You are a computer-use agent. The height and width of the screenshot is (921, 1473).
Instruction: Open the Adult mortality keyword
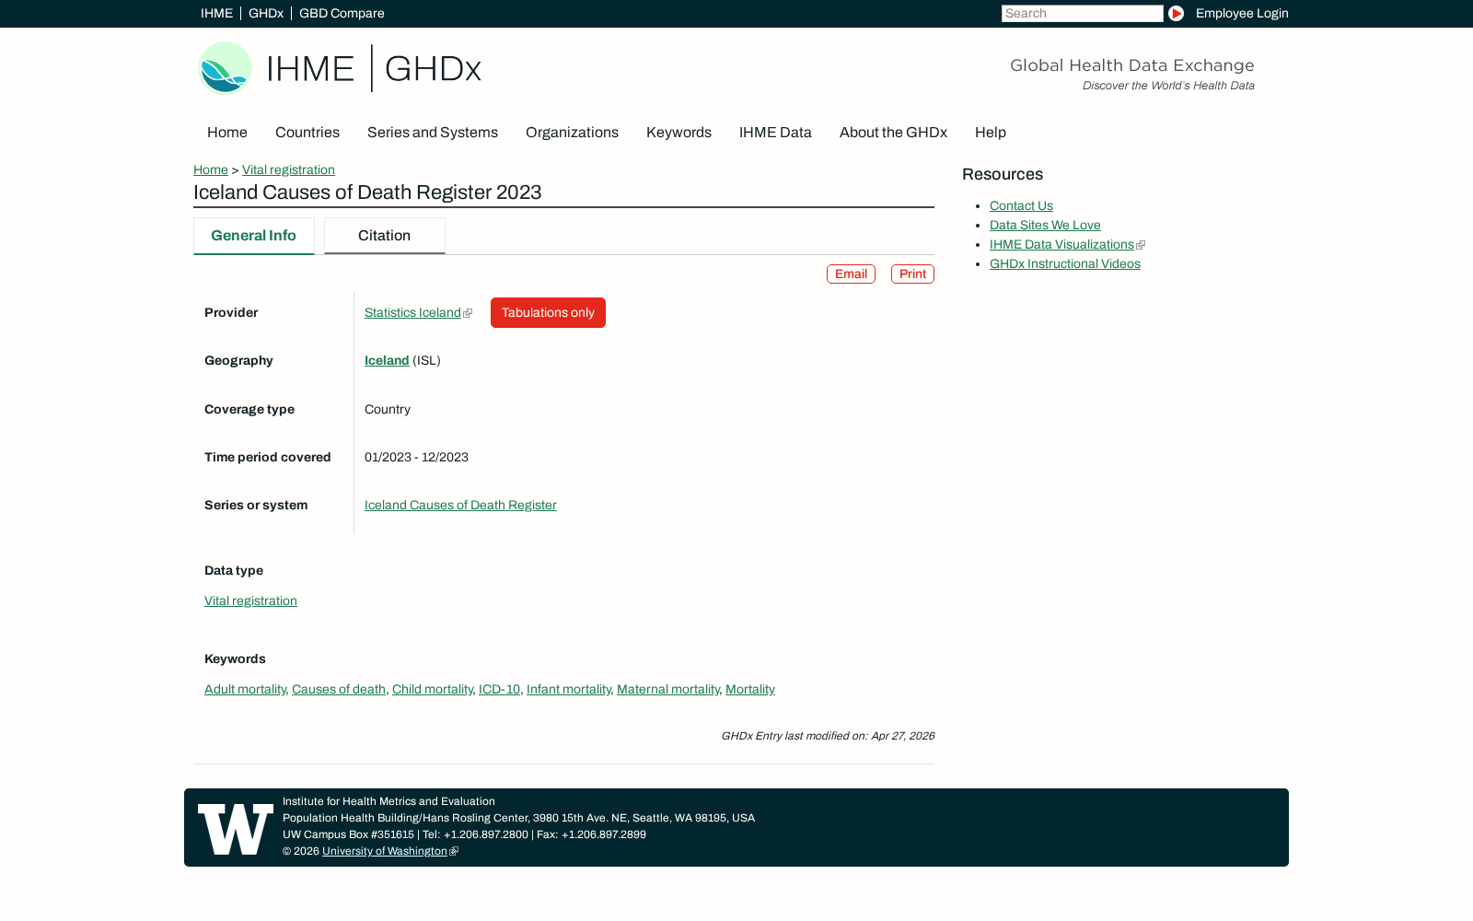pos(245,690)
